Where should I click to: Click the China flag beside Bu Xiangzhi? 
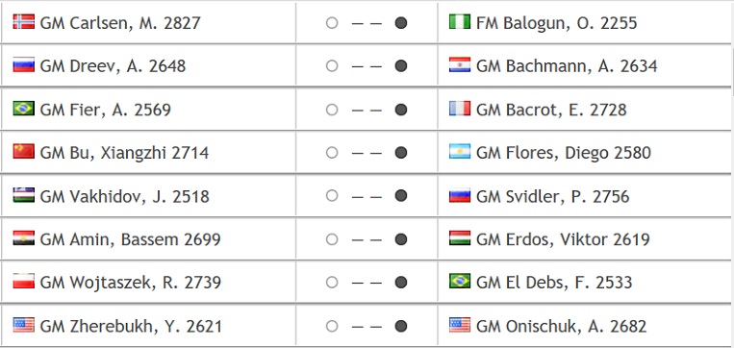coord(23,152)
